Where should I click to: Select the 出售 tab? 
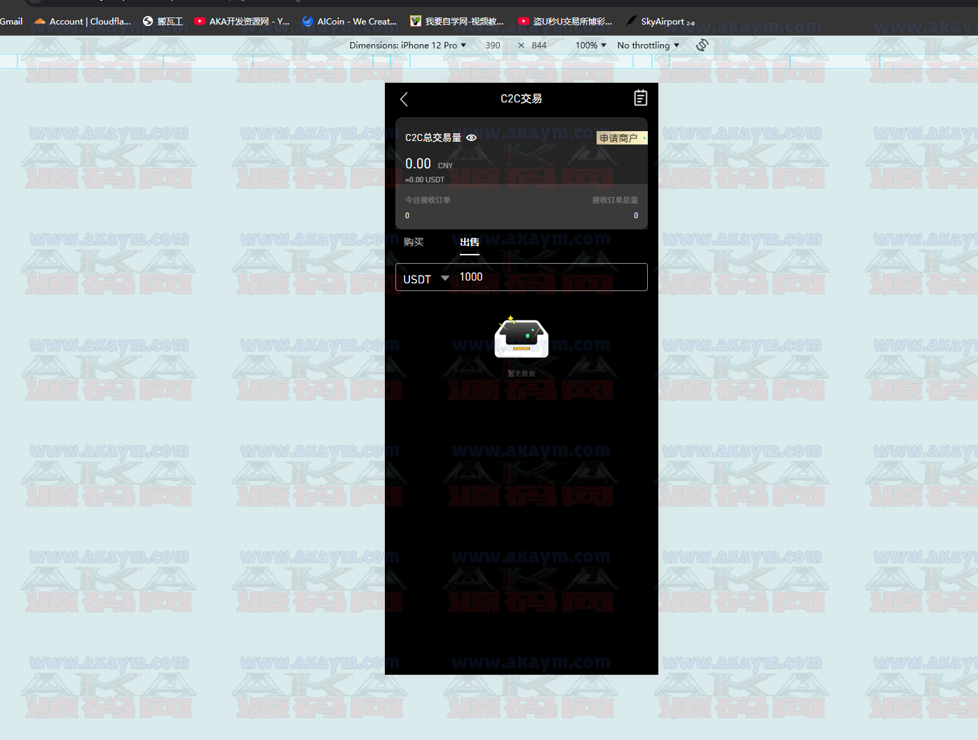pos(469,242)
